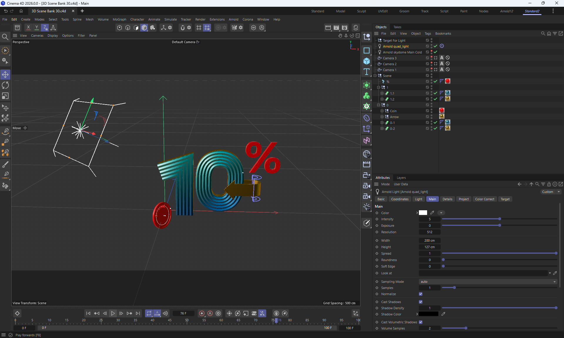Click the Cube primitive icon

tap(366, 61)
